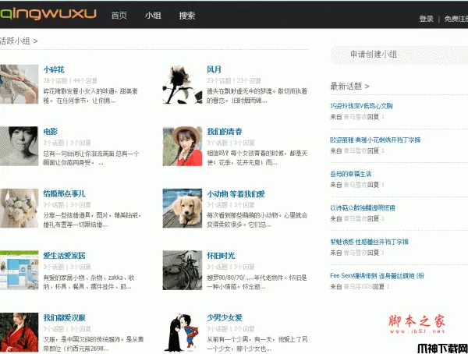Click the 电影 description text
This screenshot has width=468, height=354.
click(x=91, y=158)
